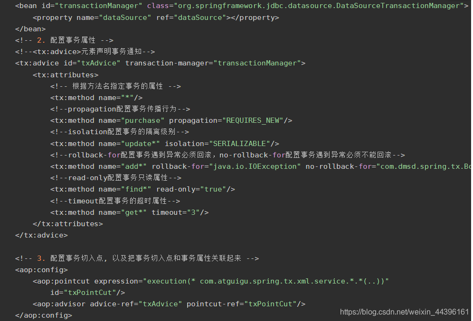Click the txAdvice id value

coord(99,63)
